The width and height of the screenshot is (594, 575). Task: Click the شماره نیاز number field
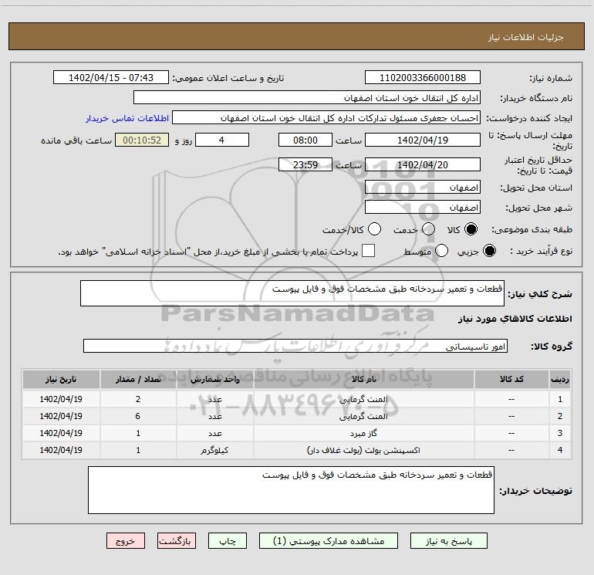pos(423,78)
